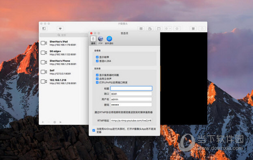Click the round settings icon in toolbar

(x=177, y=28)
